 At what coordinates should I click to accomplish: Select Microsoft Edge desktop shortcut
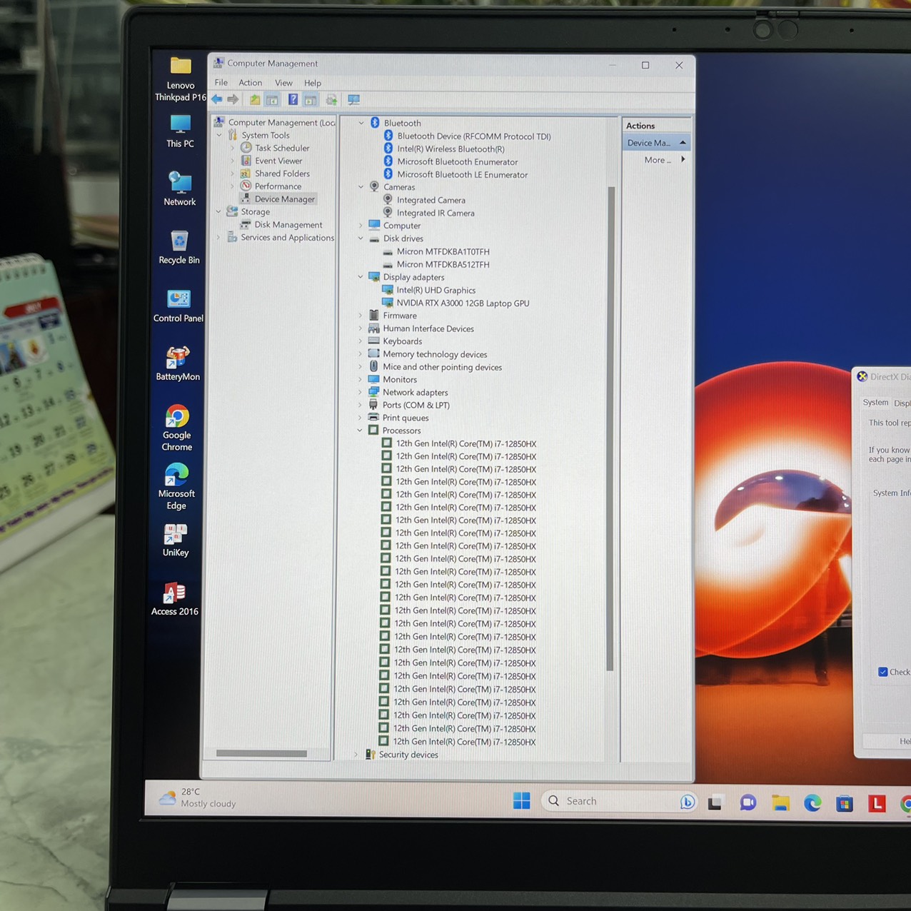[176, 487]
